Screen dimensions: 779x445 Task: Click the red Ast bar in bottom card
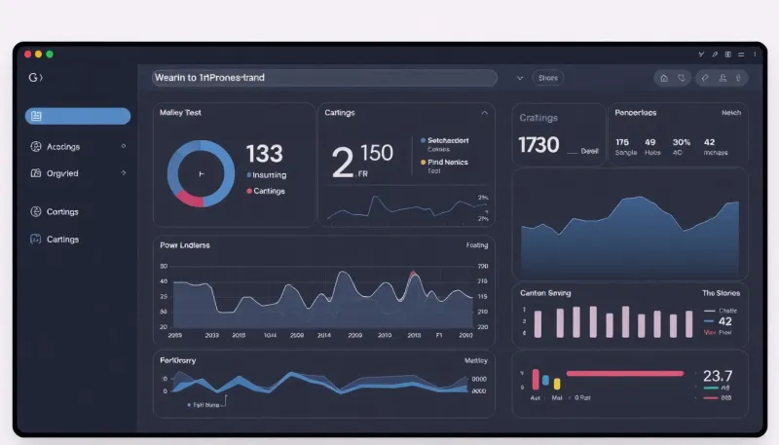536,380
